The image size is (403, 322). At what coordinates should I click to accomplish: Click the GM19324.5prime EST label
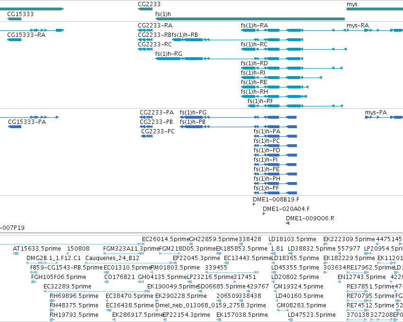coord(299,287)
